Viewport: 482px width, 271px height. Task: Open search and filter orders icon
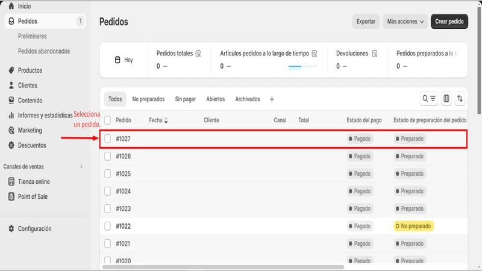click(x=429, y=99)
